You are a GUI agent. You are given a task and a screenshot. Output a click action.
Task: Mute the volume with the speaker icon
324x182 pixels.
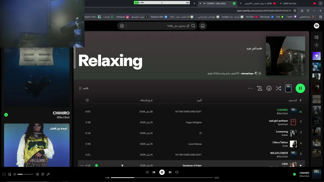[14, 174]
